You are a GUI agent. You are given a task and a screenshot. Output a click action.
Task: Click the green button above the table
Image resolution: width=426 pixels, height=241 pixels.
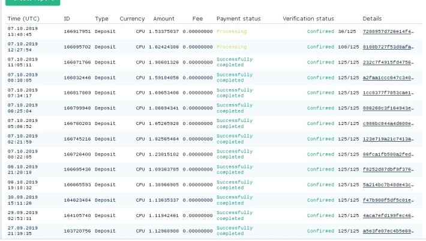tap(32, 2)
